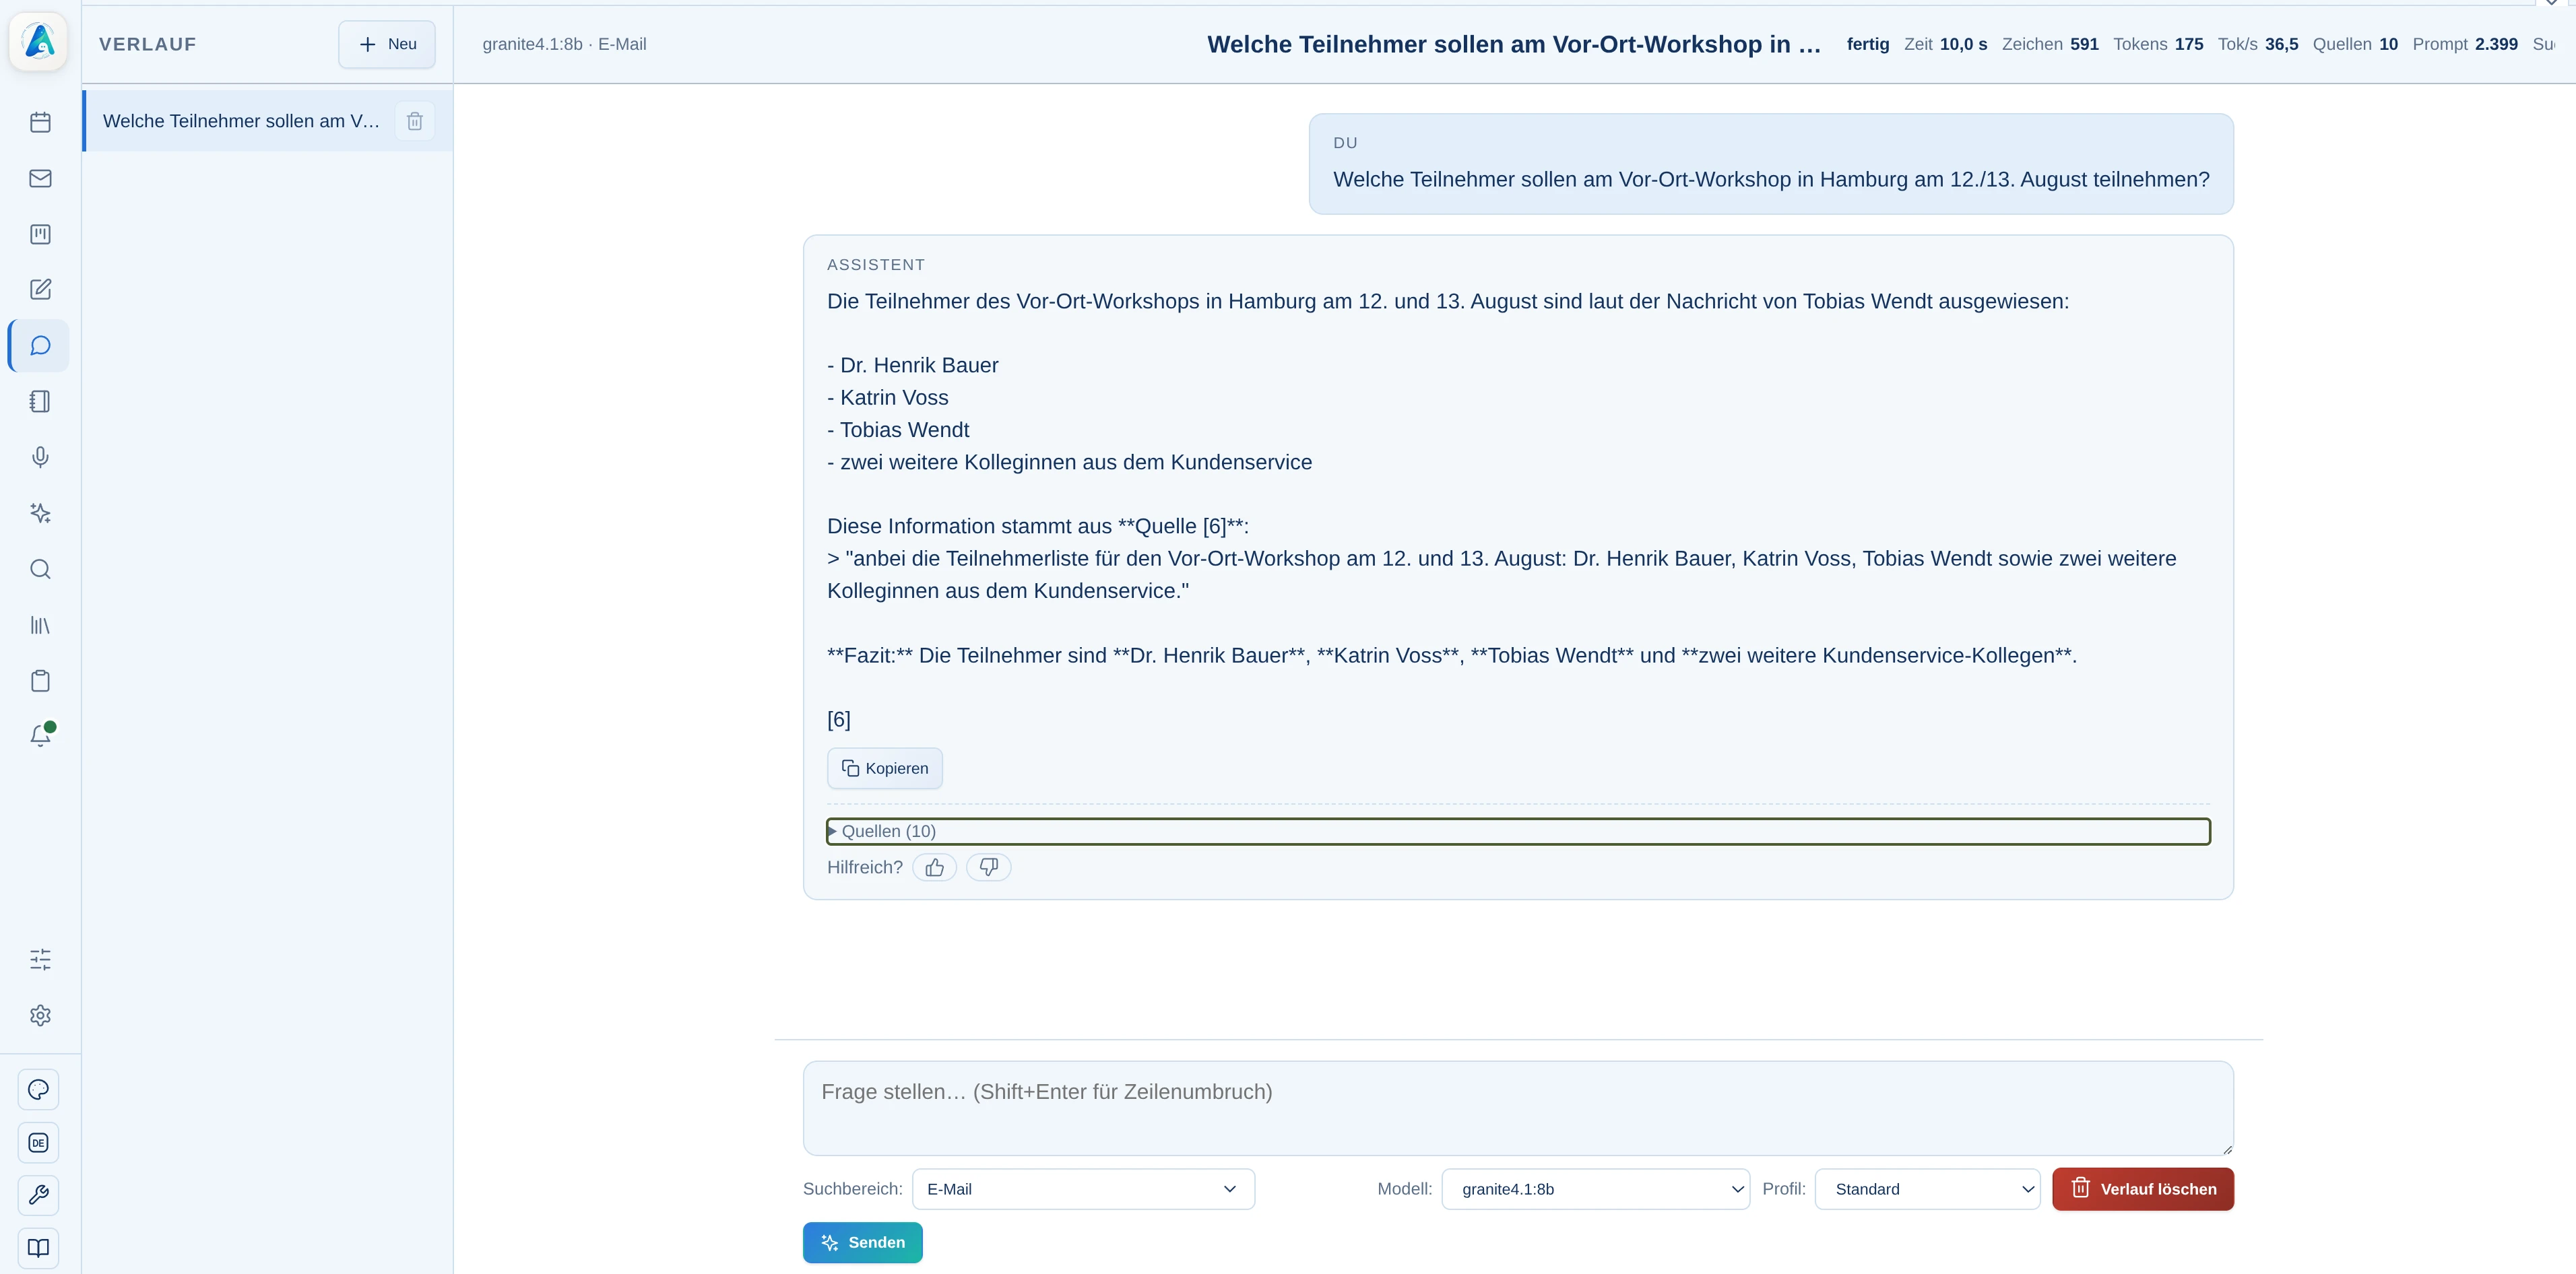
Task: Open the Suchbereich E-Mail dropdown
Action: (x=1083, y=1189)
